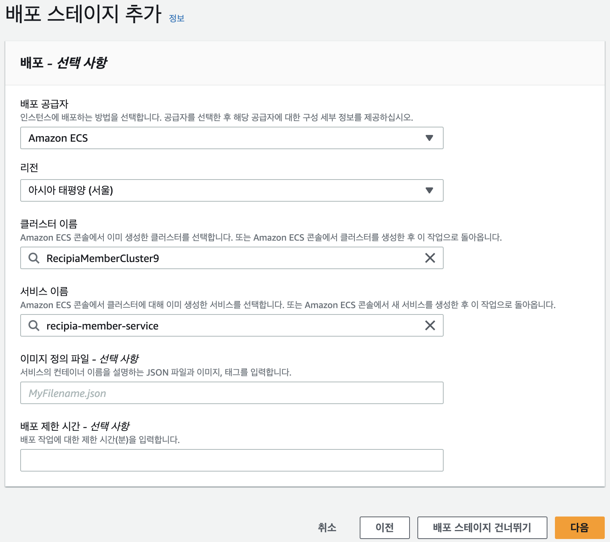Click the 이전 button to go back
The image size is (610, 542).
point(384,527)
